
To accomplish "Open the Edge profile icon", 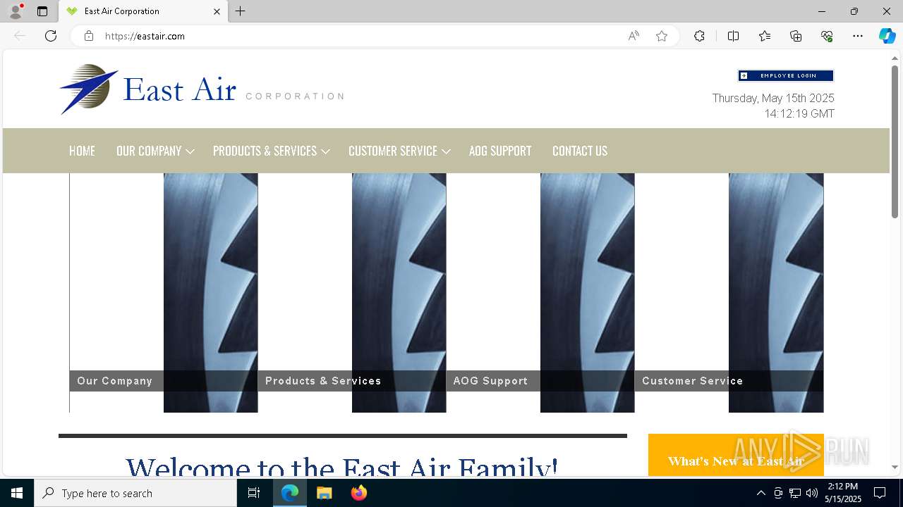I will (x=16, y=11).
